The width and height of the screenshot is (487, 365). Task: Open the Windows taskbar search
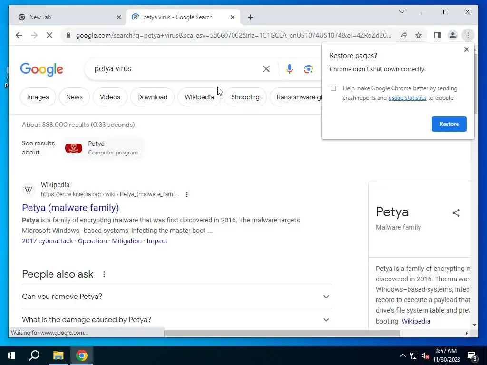34,355
